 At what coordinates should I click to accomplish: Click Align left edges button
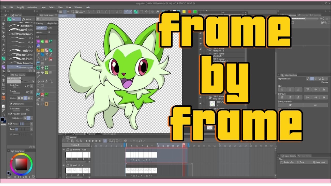(282, 89)
